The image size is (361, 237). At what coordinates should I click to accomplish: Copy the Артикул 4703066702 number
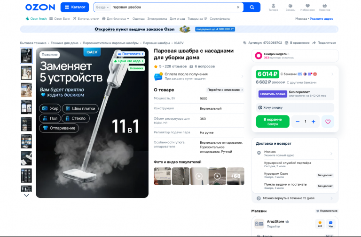click(x=263, y=43)
